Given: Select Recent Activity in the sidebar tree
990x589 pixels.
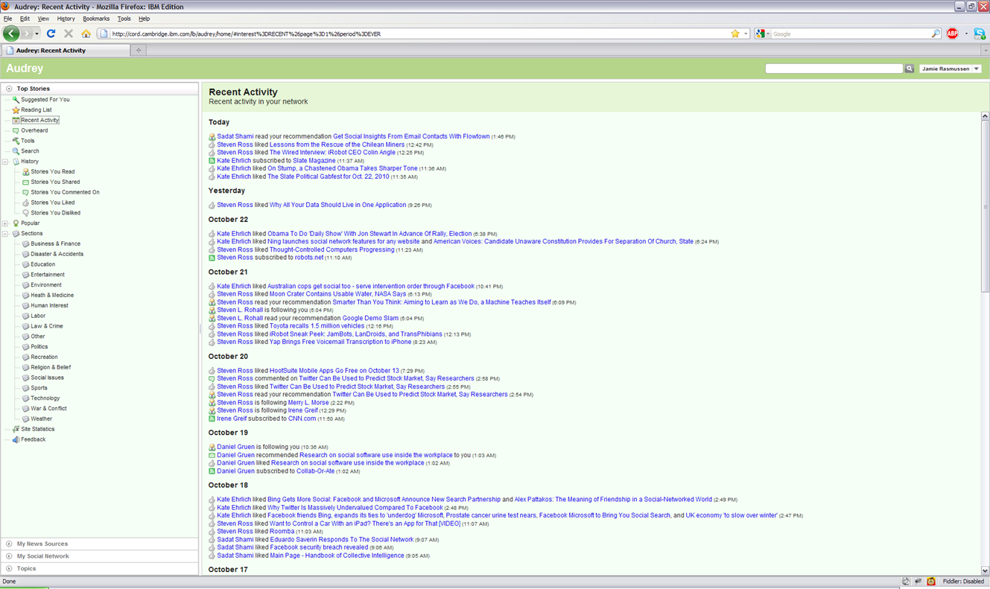Looking at the screenshot, I should pyautogui.click(x=39, y=120).
